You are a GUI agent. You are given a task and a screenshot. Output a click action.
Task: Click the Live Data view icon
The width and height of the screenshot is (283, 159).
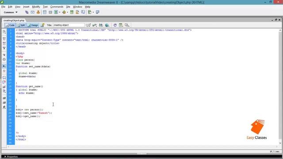coord(42,25)
